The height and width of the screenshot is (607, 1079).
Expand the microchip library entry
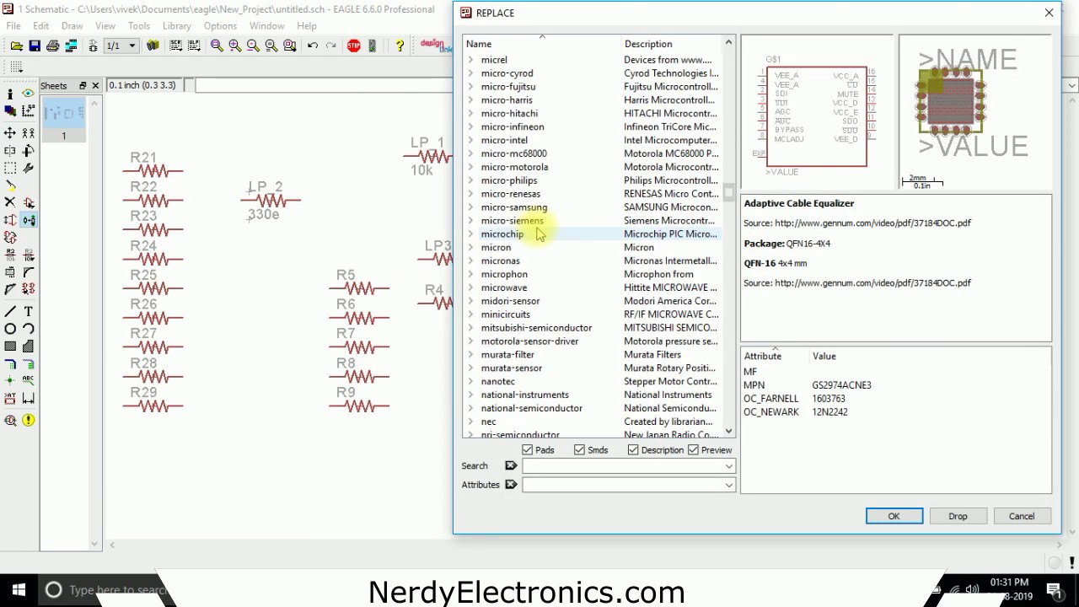pos(471,234)
